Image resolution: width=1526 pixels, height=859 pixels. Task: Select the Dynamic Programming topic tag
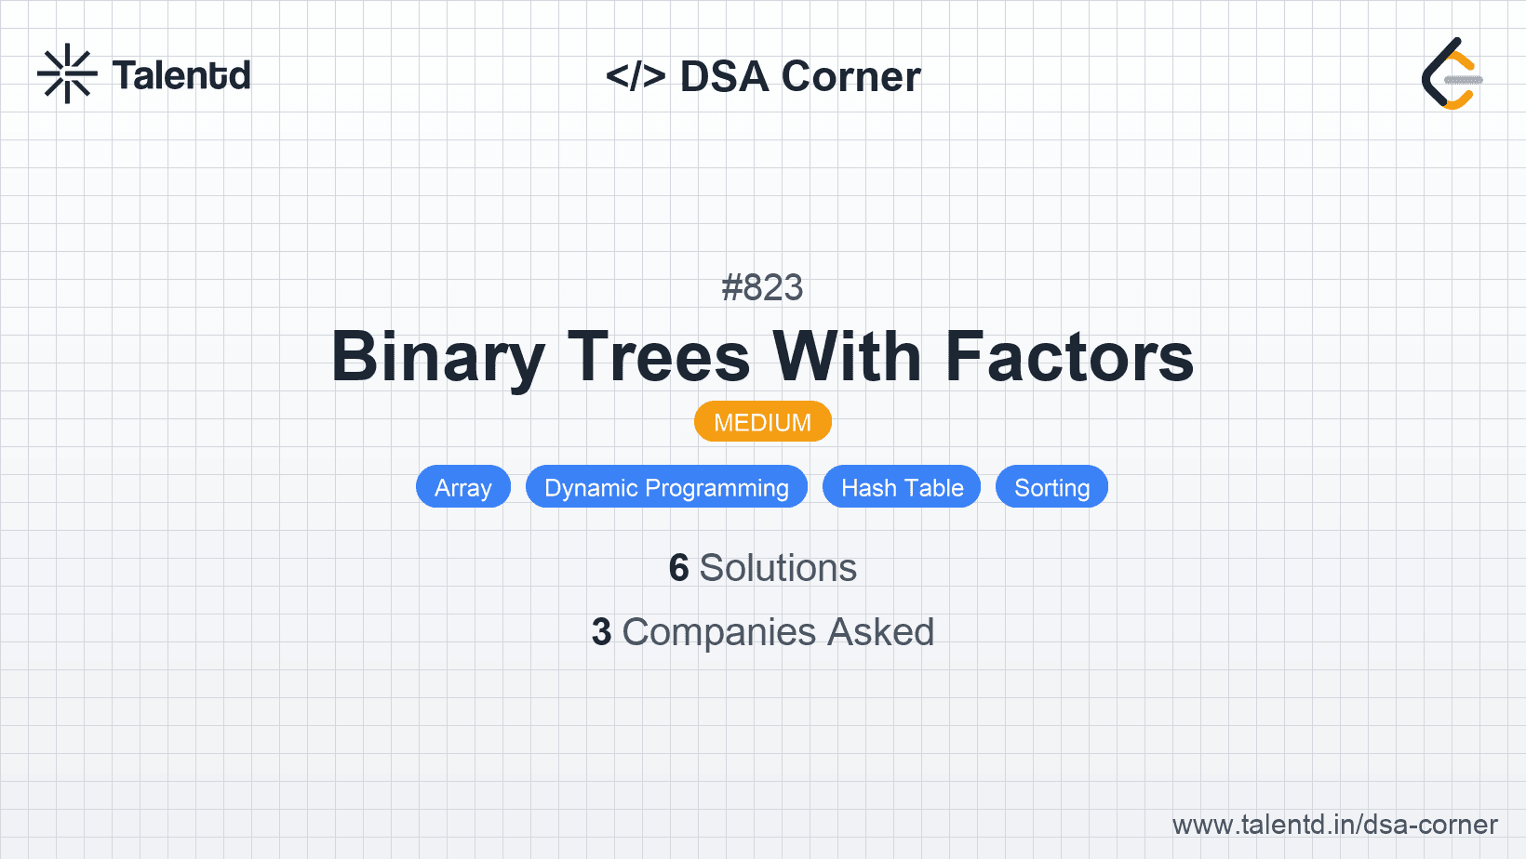666,487
